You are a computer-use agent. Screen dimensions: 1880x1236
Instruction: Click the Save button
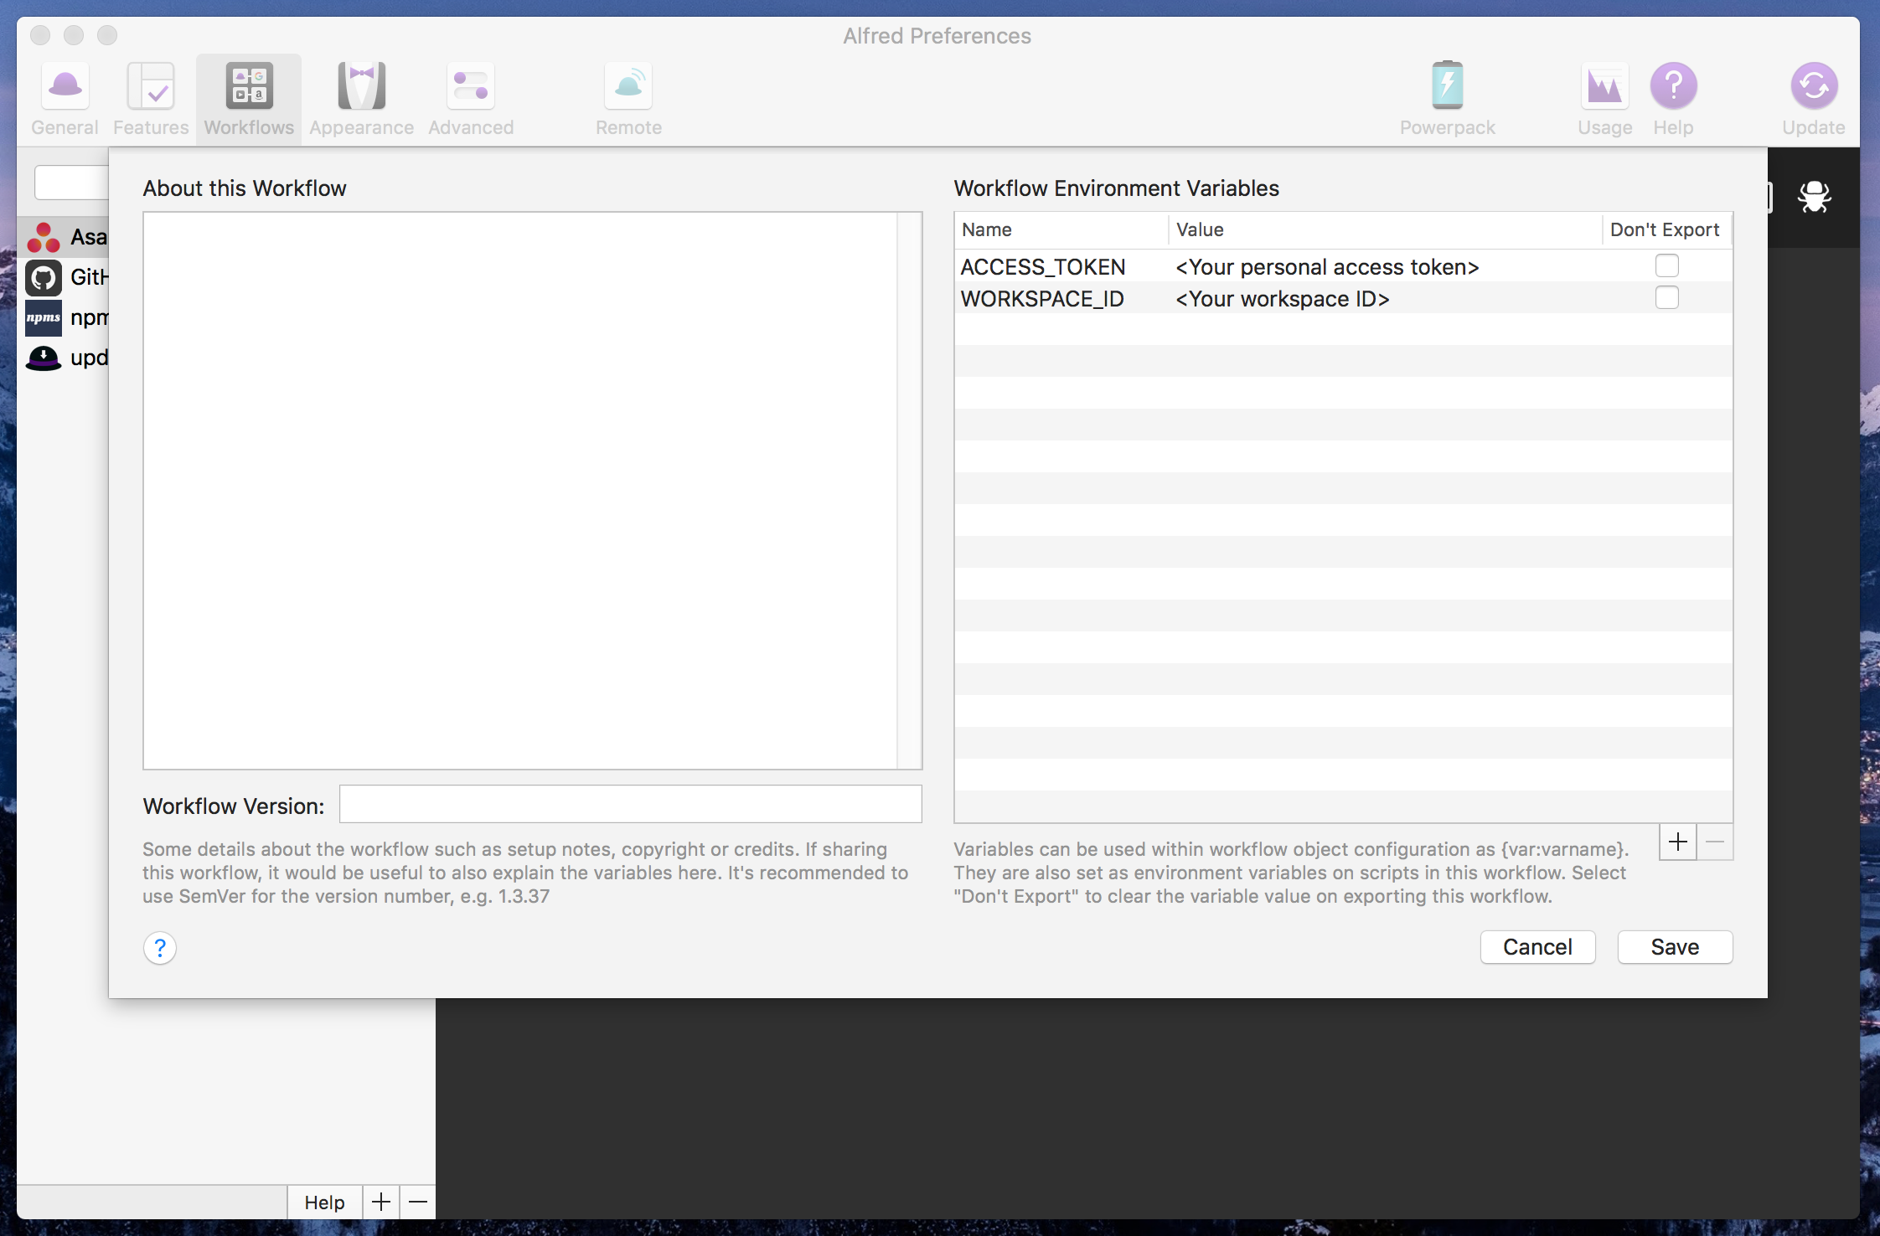[x=1675, y=946]
